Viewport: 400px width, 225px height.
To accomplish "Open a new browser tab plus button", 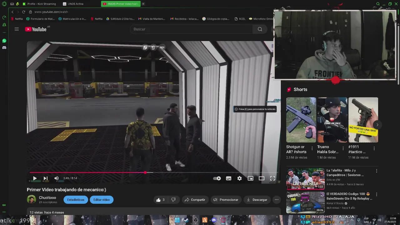I will coord(143,4).
